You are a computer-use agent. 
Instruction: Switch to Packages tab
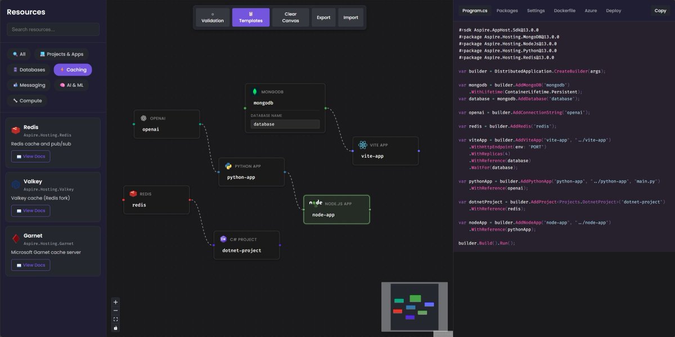pyautogui.click(x=507, y=11)
